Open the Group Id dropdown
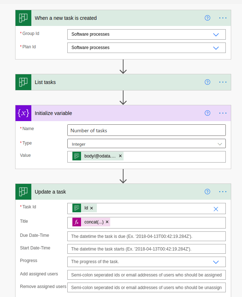Image resolution: width=242 pixels, height=297 pixels. [x=216, y=35]
